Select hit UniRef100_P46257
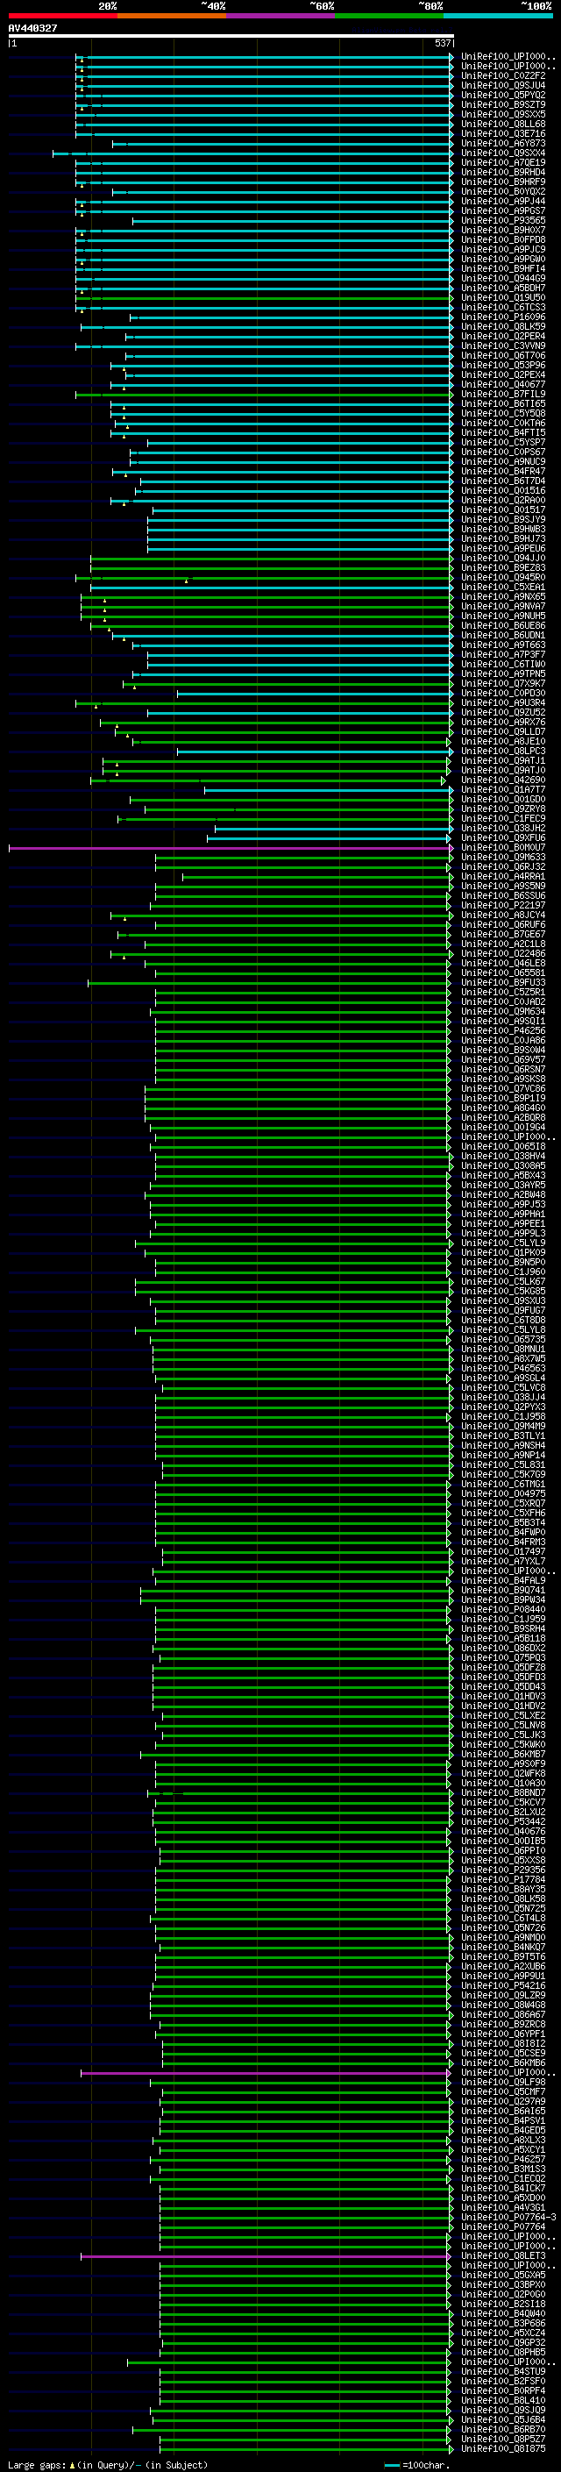561x2472 pixels. pos(503,2160)
